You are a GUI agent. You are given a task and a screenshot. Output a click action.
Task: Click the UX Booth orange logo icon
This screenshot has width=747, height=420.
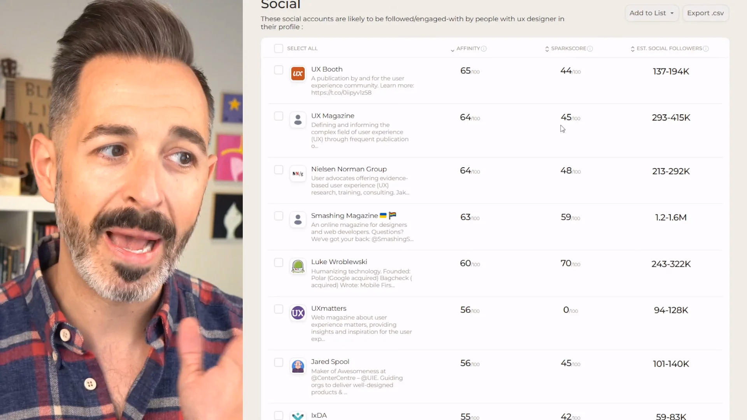point(298,73)
